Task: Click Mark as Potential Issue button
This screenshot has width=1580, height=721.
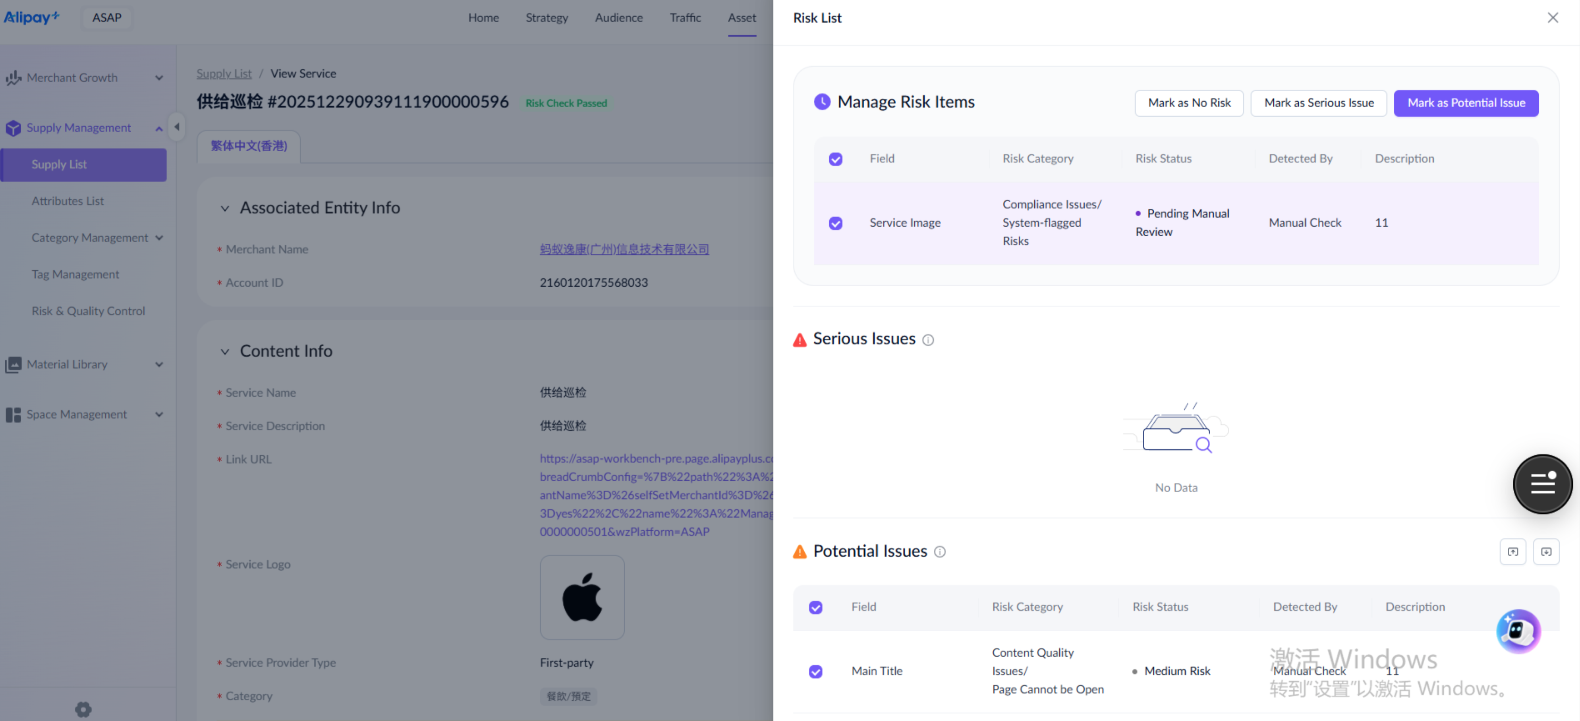Action: click(1465, 103)
